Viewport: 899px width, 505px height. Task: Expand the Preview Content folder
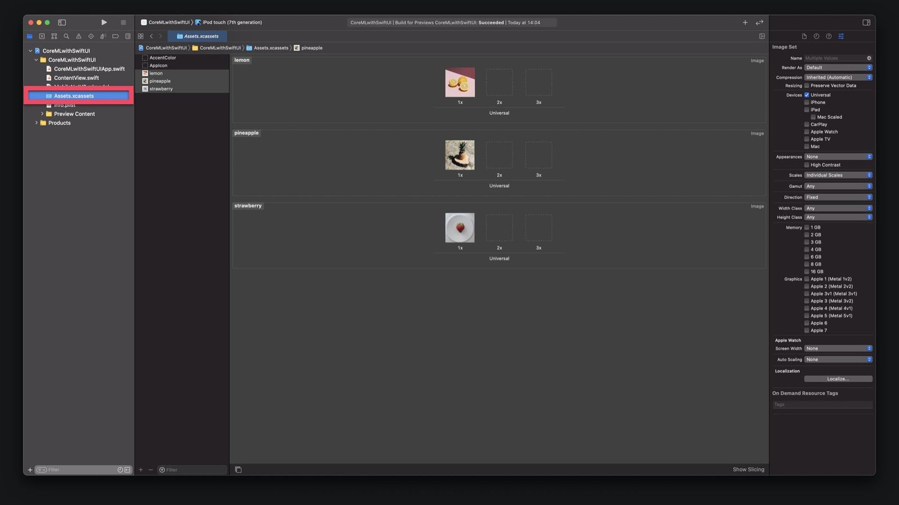pyautogui.click(x=42, y=114)
